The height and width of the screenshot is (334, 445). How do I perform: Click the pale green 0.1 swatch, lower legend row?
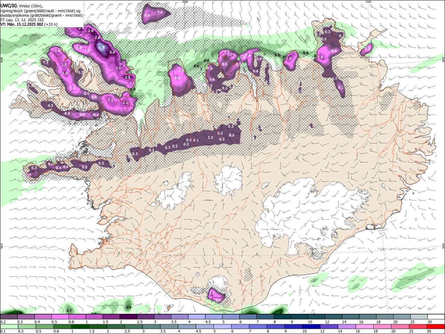pyautogui.click(x=9, y=326)
